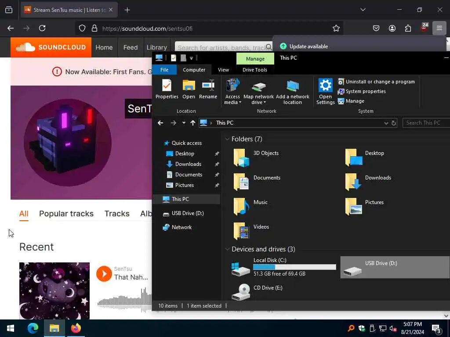Select the Pictures folder in main pane
This screenshot has height=337, width=450.
364,206
